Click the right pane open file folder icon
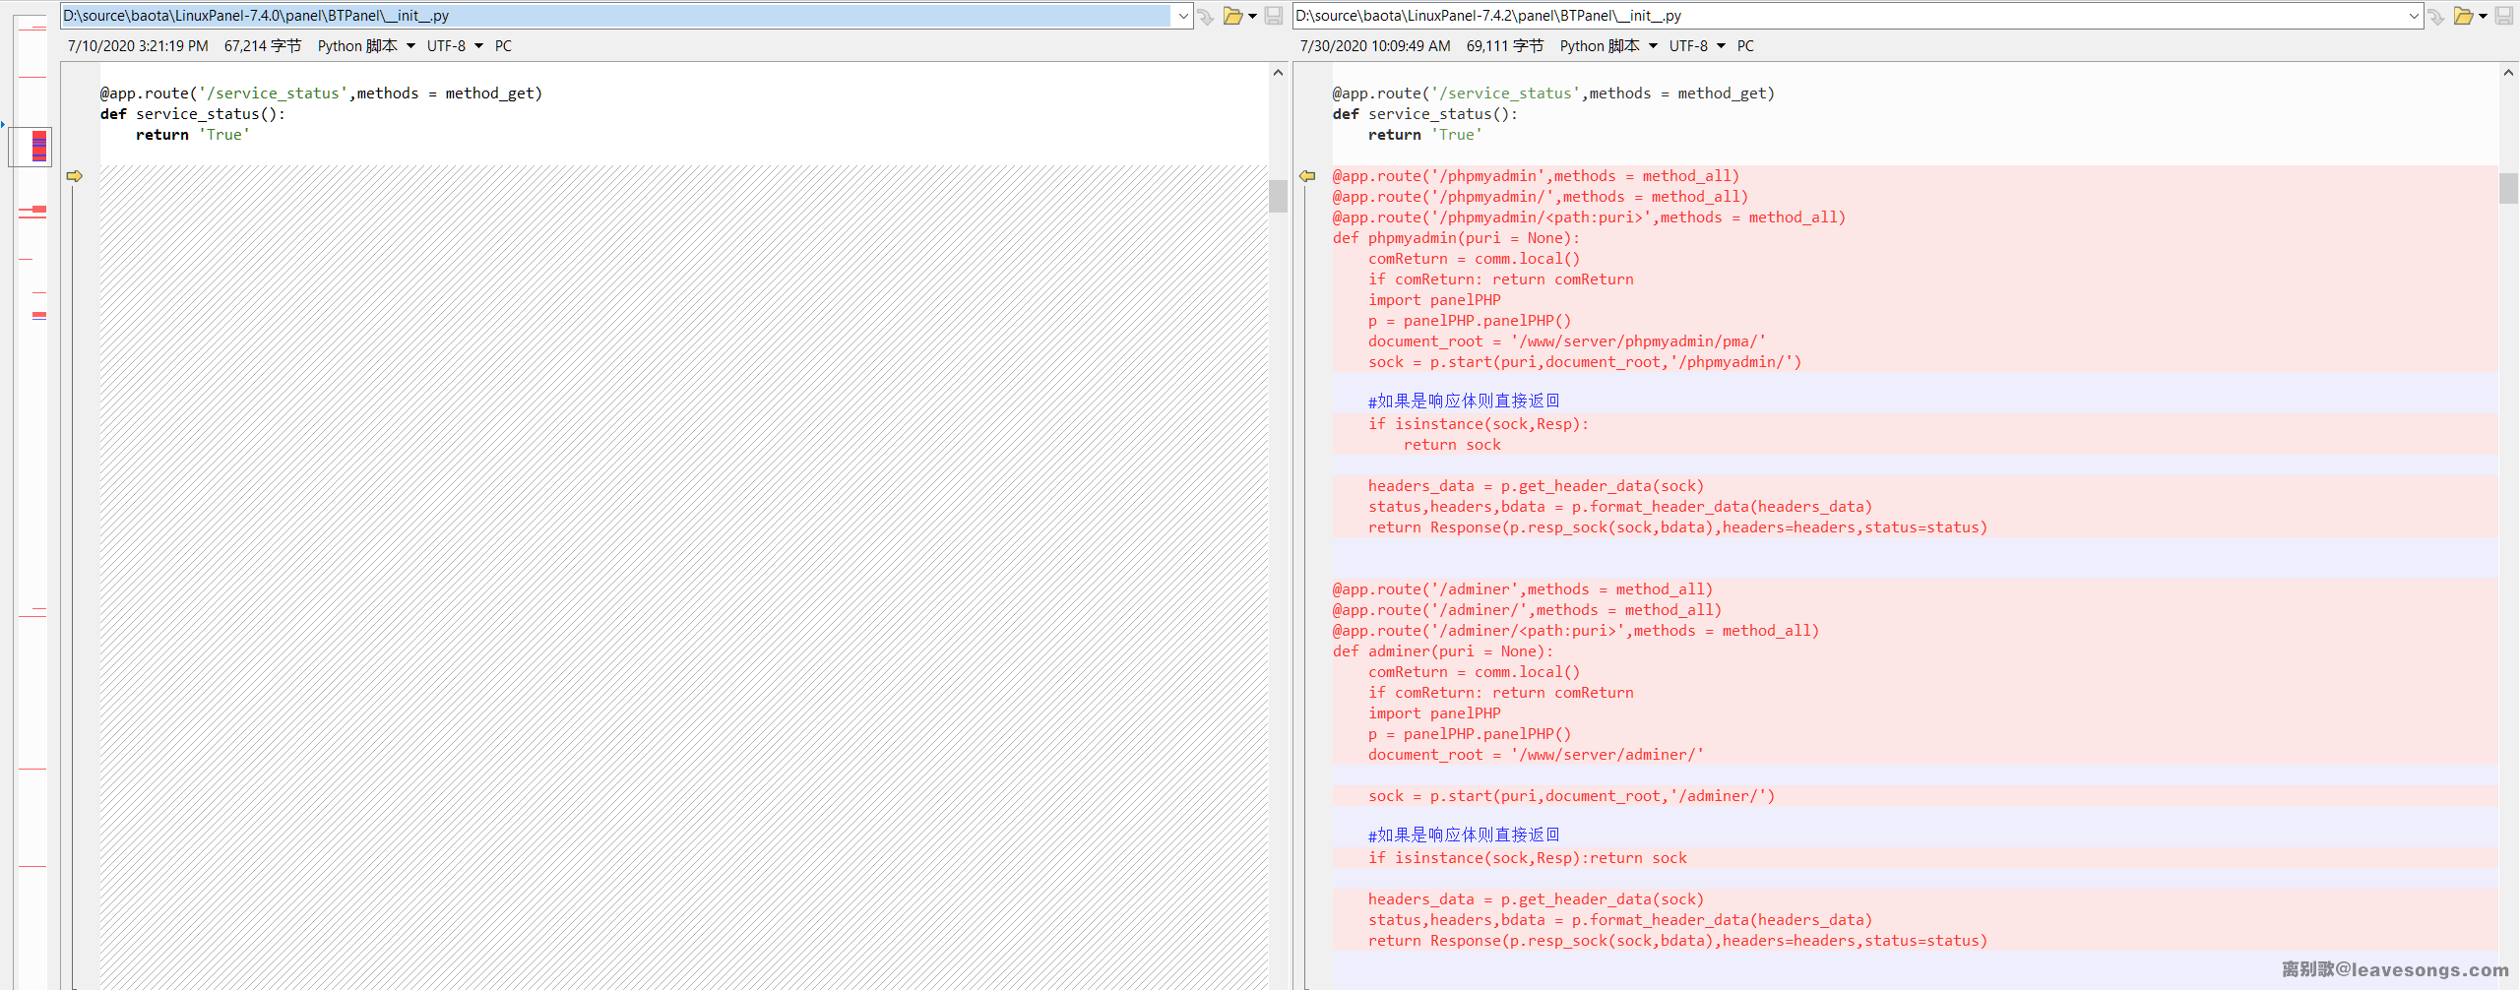2520x990 pixels. click(2463, 16)
